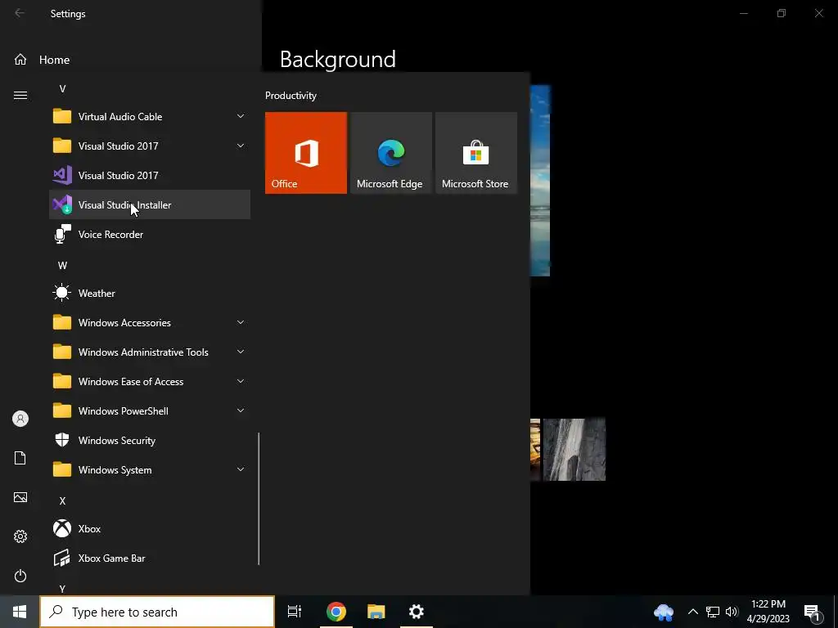The image size is (838, 628).
Task: Open the Xbox Game Bar icon
Action: click(x=62, y=558)
